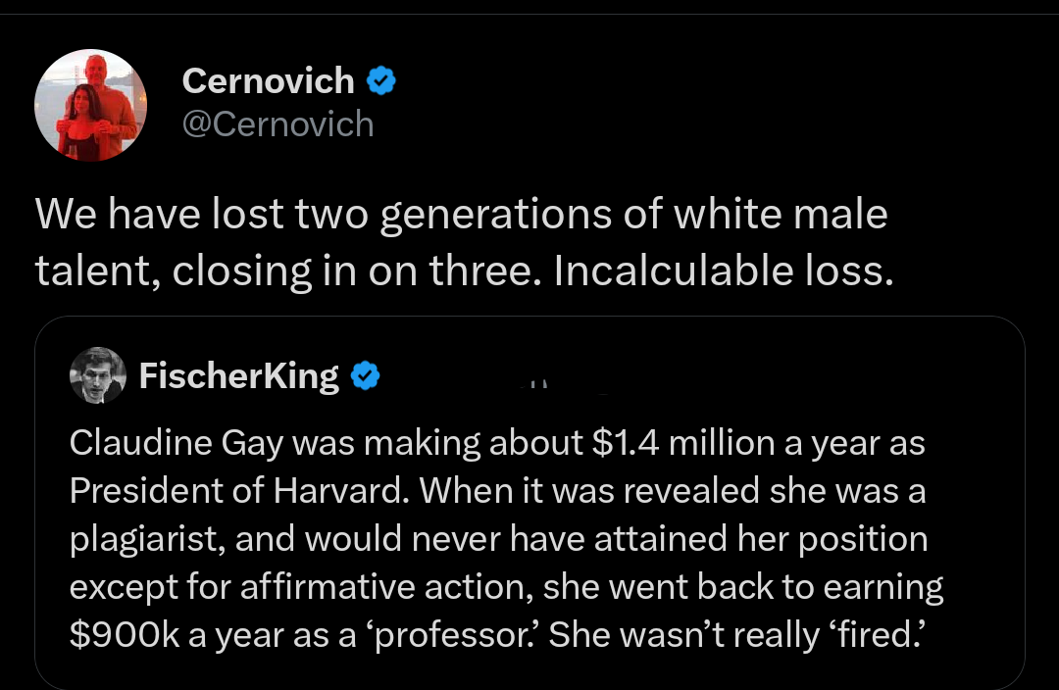Click the "$900k" figure
This screenshot has height=690, width=1059.
[x=123, y=634]
